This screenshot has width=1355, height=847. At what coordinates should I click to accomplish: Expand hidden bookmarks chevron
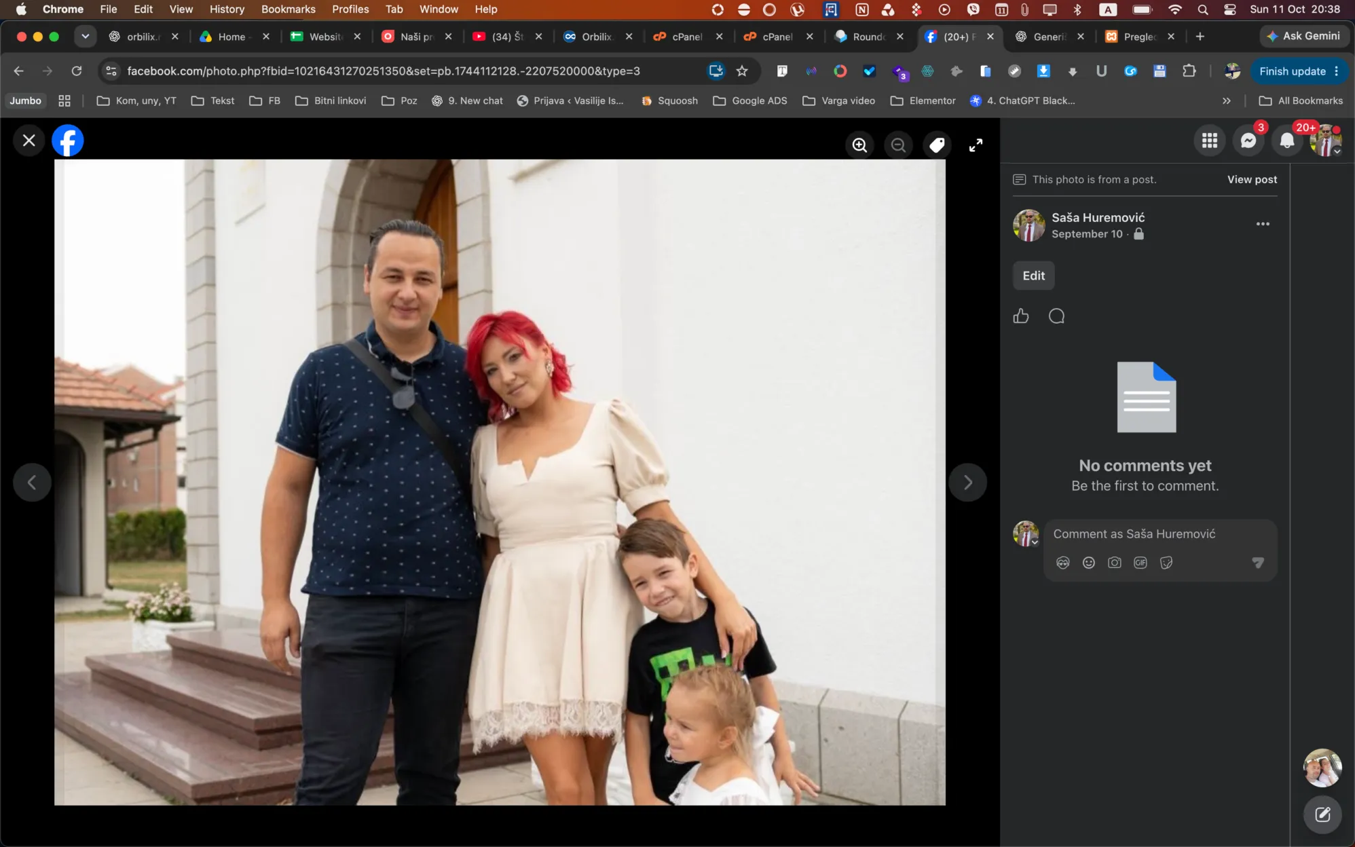point(1226,100)
